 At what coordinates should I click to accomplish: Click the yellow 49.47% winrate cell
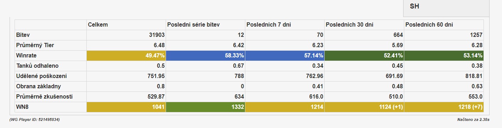(126, 56)
